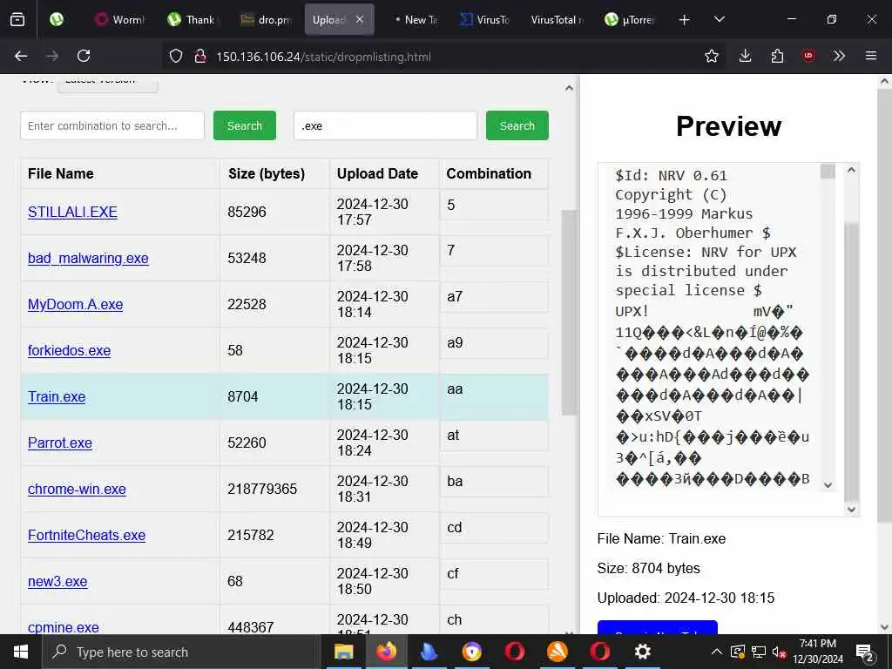Select the 218779365 size cell
Viewport: 892px width, 669px height.
[x=274, y=489]
